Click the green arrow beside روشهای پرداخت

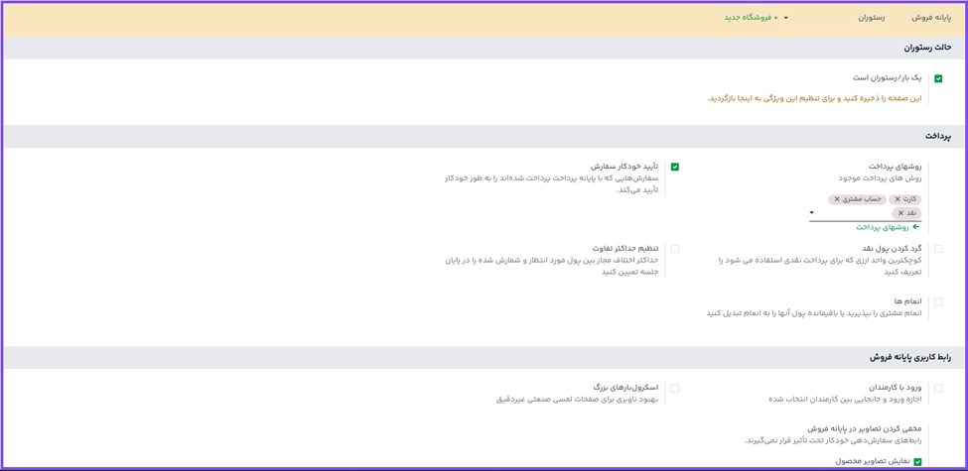coord(916,227)
